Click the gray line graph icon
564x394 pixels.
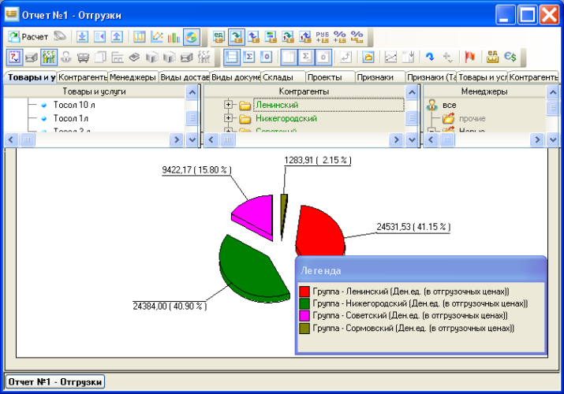pos(390,57)
